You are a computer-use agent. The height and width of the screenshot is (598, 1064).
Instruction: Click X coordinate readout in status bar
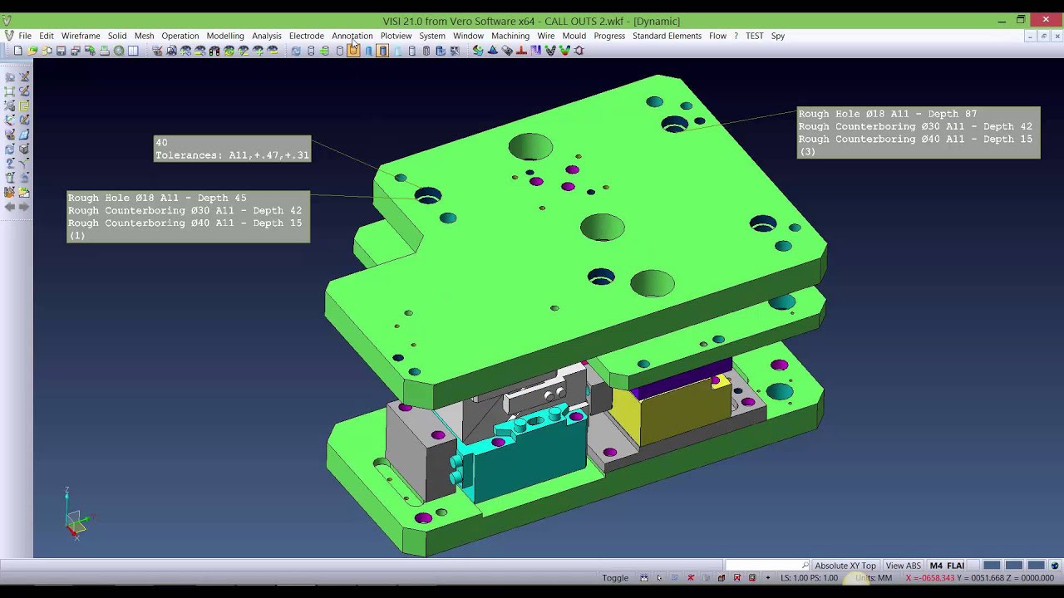[x=931, y=578]
